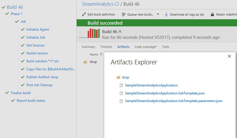The height and width of the screenshot is (138, 237).
Task: Click the person icon beside Build 46
Action: pos(120,31)
